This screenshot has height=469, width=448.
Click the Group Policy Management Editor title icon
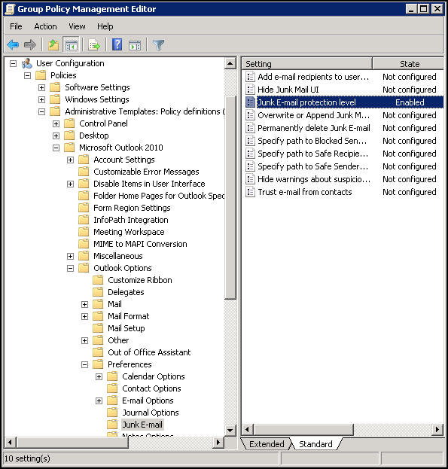[x=10, y=9]
